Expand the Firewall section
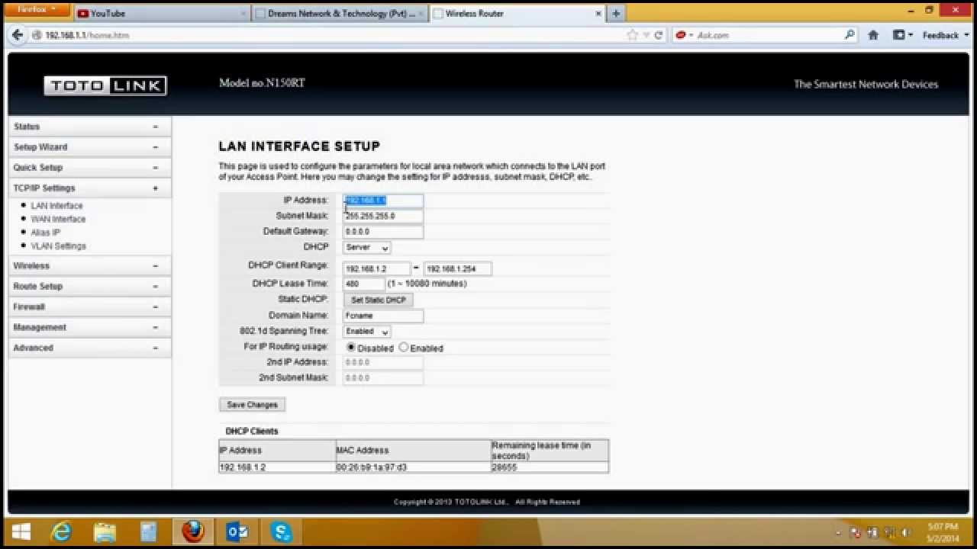The width and height of the screenshot is (977, 549). [89, 307]
